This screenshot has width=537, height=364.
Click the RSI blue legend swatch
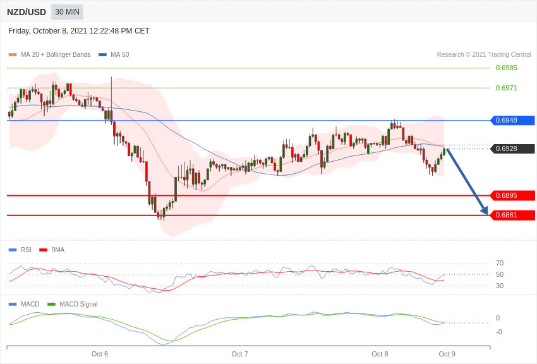[13, 250]
